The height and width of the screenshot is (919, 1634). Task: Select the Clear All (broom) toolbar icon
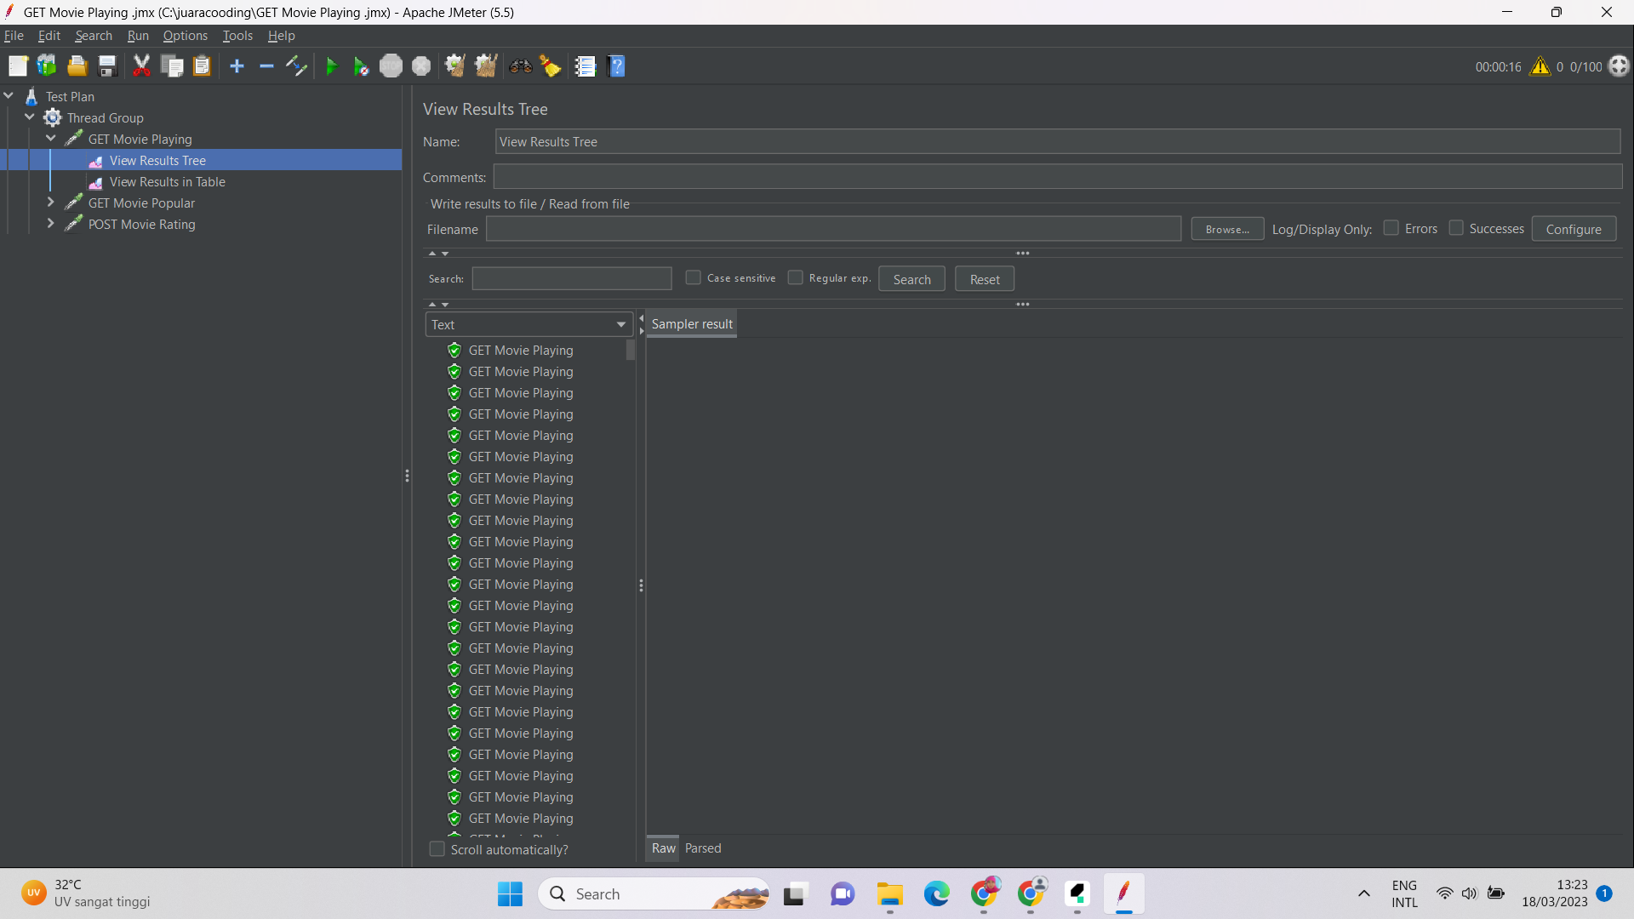551,66
